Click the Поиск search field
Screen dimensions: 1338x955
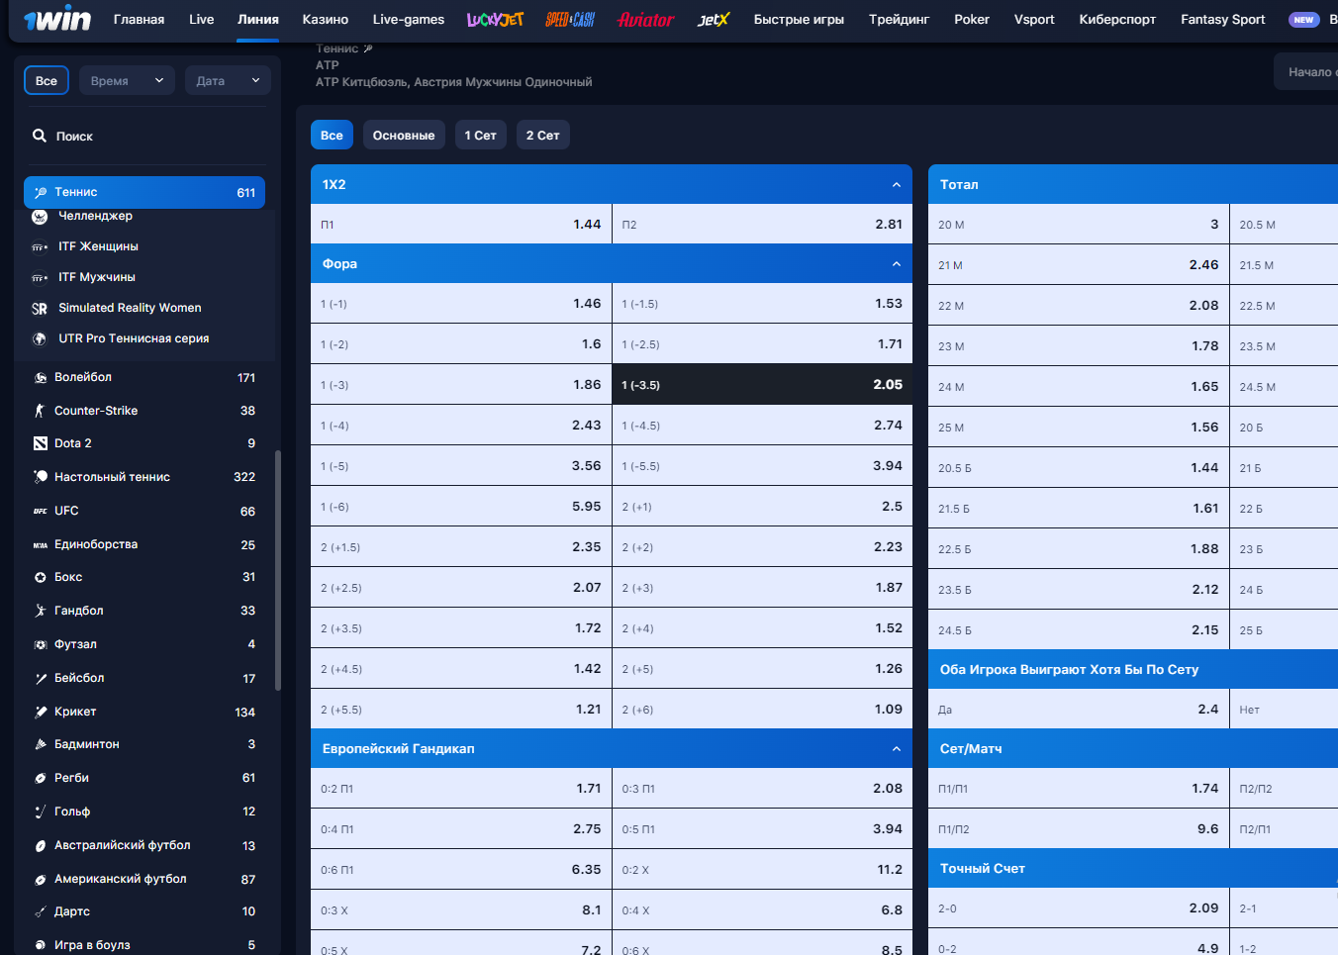(x=144, y=136)
